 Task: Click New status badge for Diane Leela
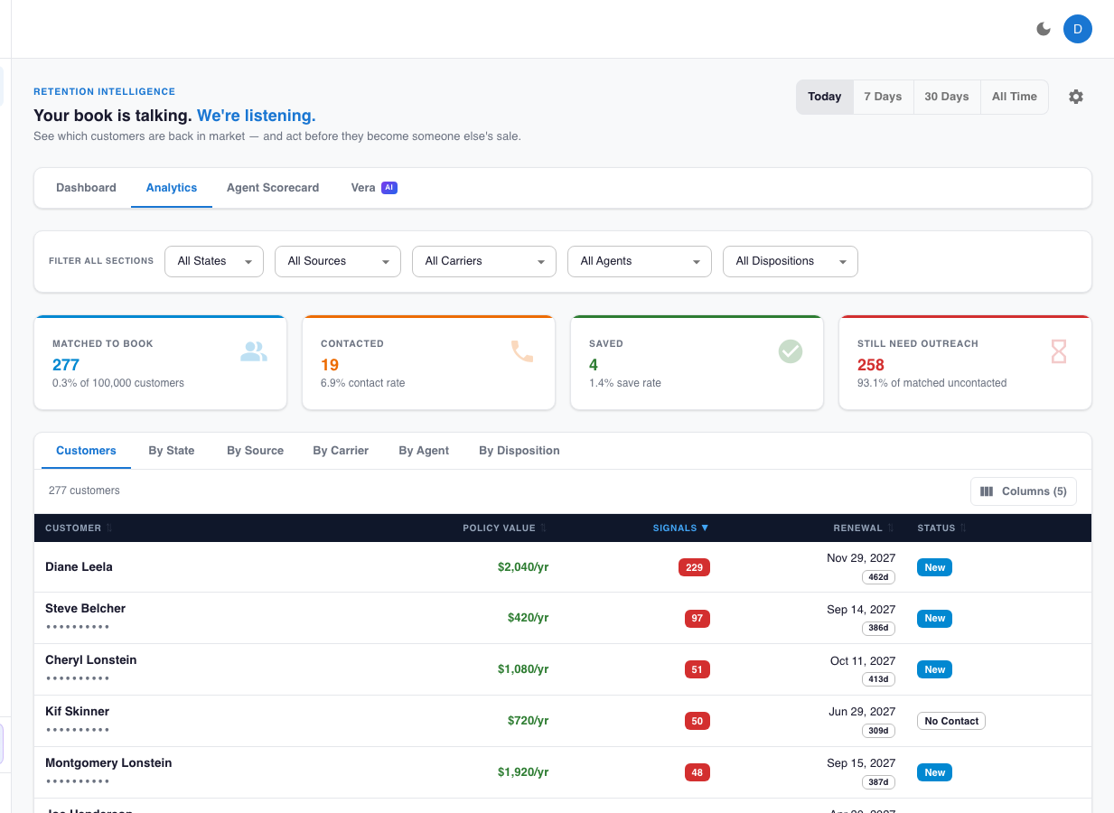(x=934, y=567)
